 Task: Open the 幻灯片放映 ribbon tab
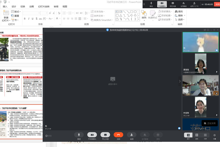coord(44,6)
